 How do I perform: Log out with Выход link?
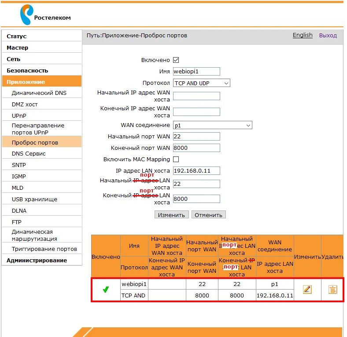pos(328,35)
